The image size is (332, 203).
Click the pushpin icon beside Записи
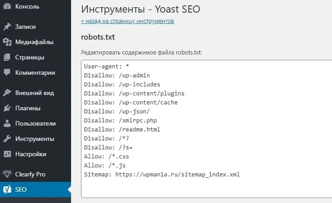click(x=7, y=27)
